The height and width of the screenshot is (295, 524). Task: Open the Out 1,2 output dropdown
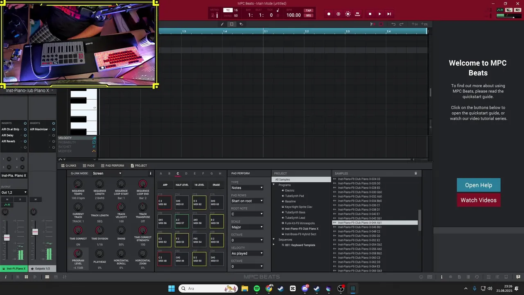click(14, 192)
